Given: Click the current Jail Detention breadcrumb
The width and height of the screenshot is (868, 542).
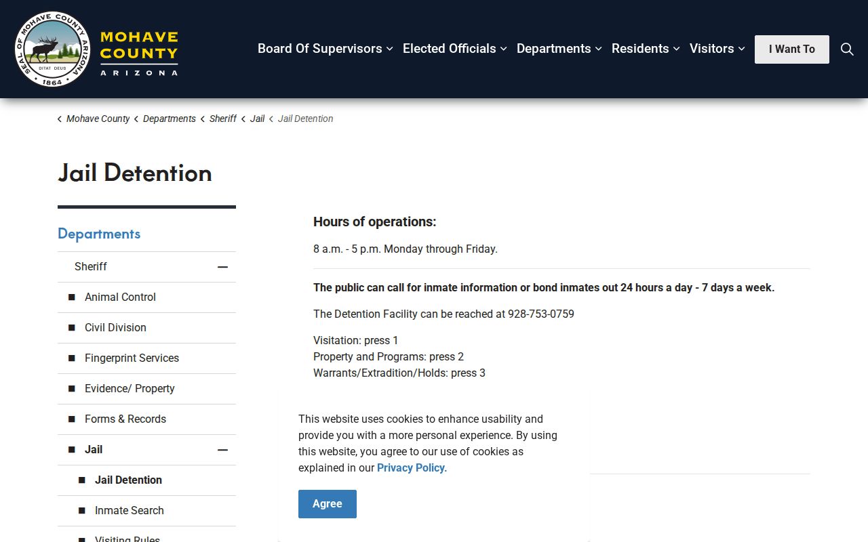Looking at the screenshot, I should tap(306, 119).
